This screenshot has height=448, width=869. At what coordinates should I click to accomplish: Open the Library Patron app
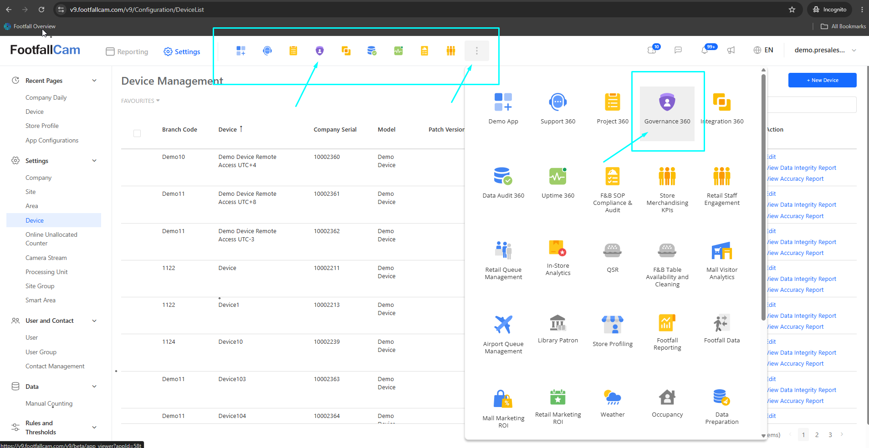tap(558, 329)
